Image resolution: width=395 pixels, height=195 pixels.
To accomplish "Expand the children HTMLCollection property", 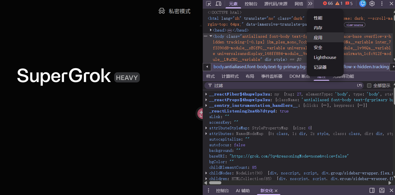I will point(206,179).
